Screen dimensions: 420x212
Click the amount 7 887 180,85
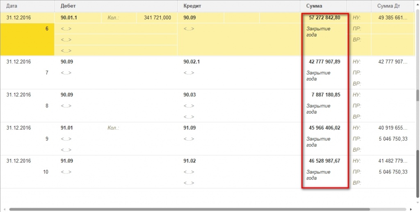point(326,95)
